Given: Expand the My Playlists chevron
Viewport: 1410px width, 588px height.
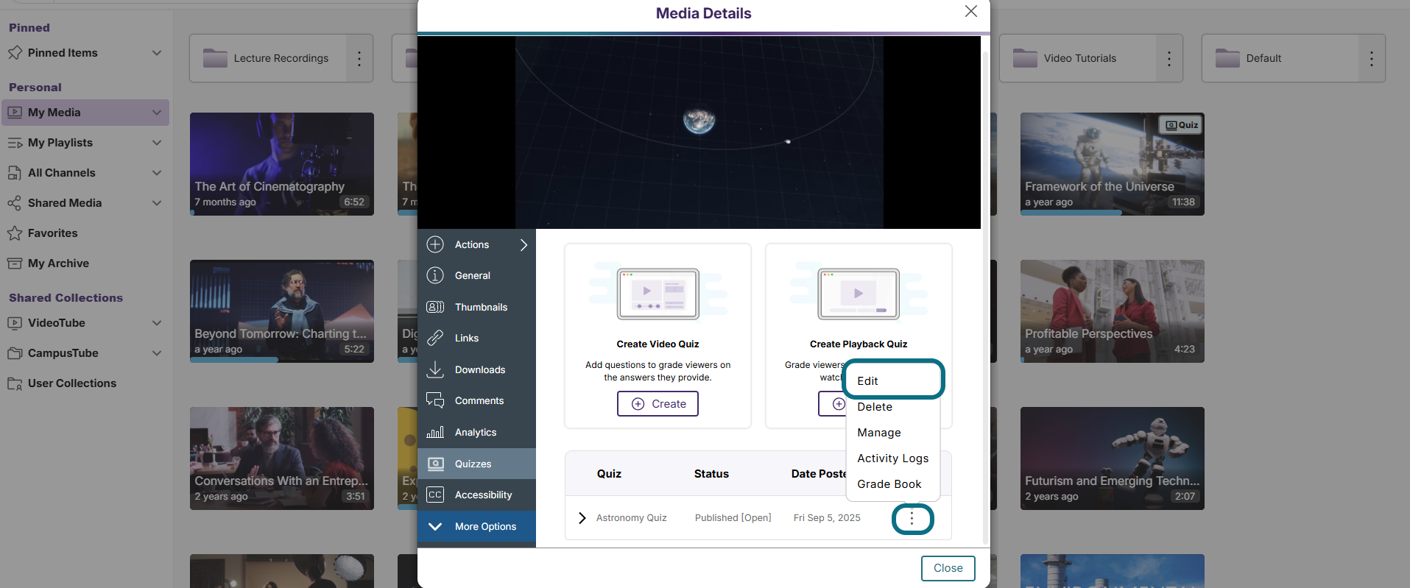Looking at the screenshot, I should point(157,143).
